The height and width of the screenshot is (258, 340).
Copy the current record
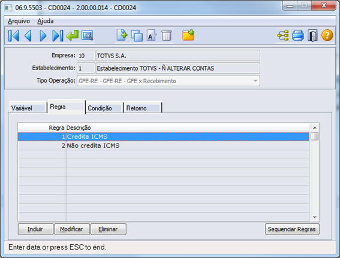coord(137,36)
